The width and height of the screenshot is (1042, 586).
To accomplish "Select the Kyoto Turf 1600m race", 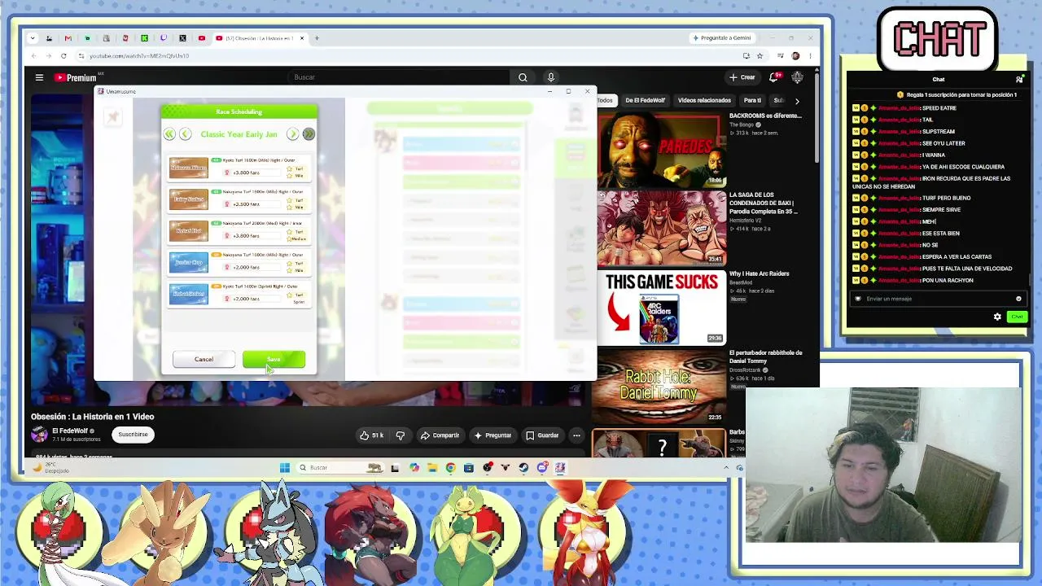I will (238, 167).
